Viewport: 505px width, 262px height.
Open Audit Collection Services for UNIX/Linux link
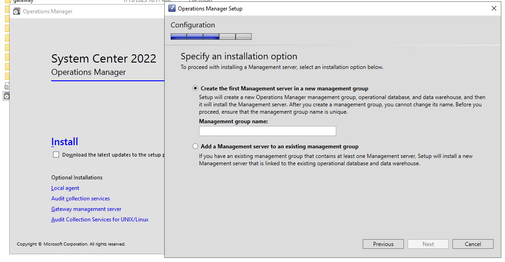pos(100,220)
